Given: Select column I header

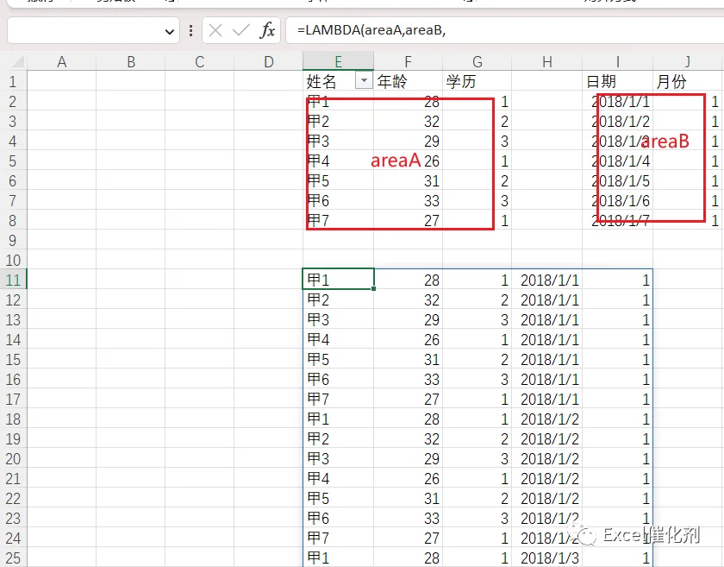Looking at the screenshot, I should point(617,61).
